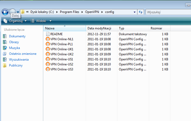191x121 pixels.
Task: Click the Organizuj toolbar icon
Action: point(5,21)
